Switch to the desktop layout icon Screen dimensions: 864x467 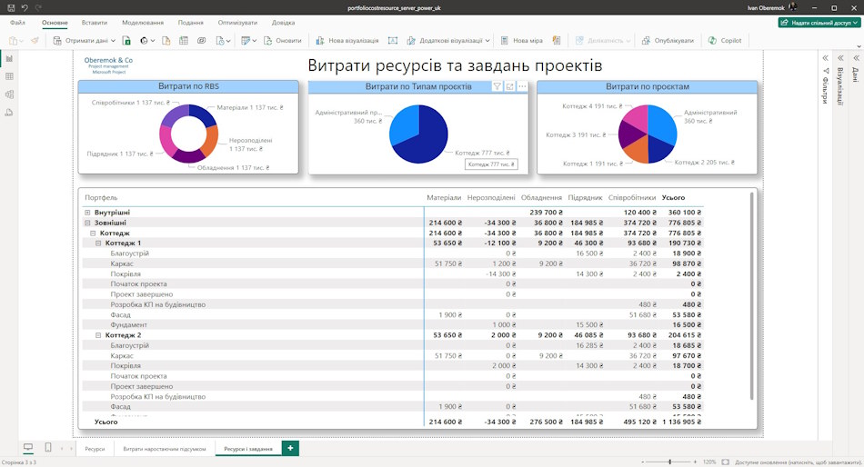click(28, 447)
